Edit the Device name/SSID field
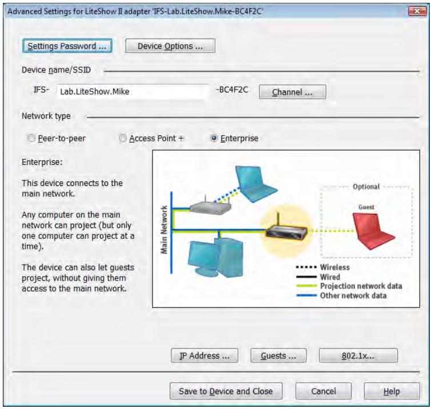Screen dimensions: 431x409 (133, 91)
